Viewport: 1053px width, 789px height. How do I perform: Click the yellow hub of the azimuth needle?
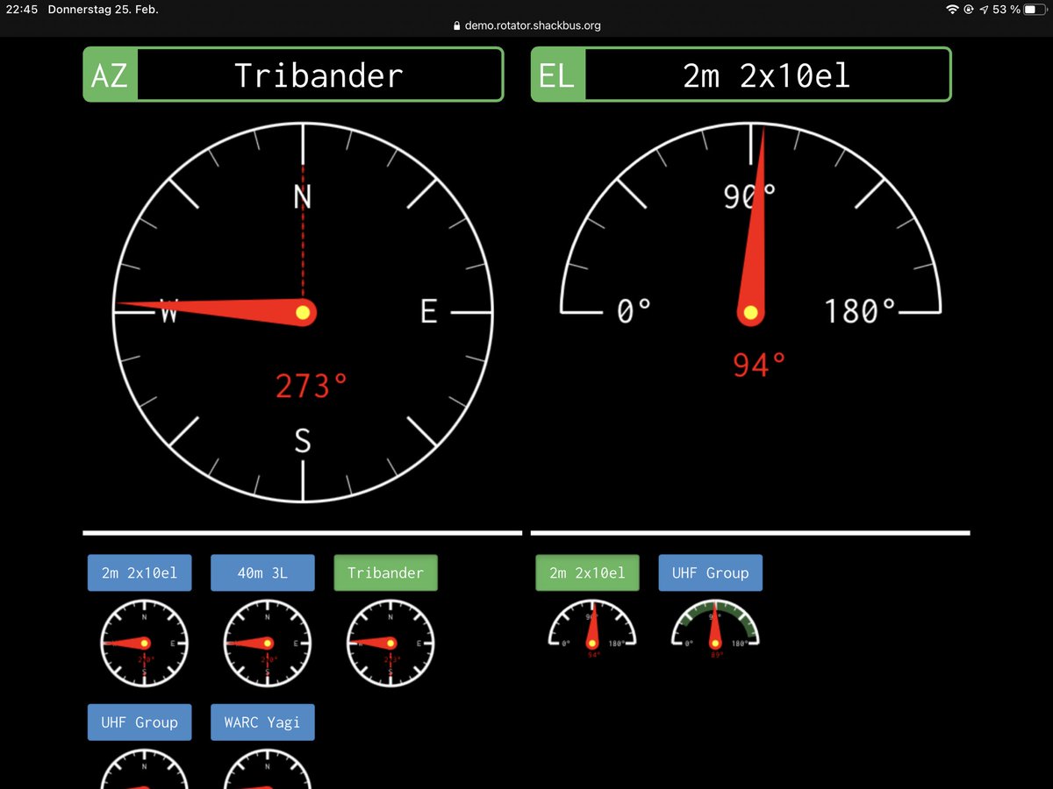click(x=303, y=312)
